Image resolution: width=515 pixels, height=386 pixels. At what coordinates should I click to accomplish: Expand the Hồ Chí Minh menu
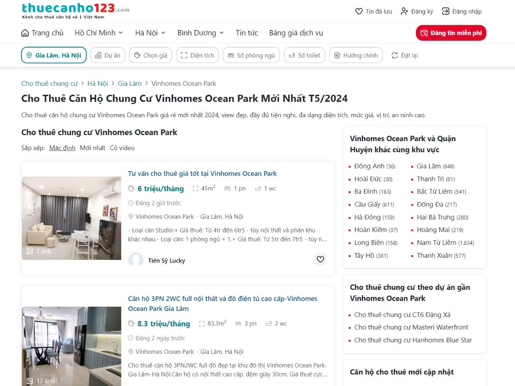[x=99, y=33]
